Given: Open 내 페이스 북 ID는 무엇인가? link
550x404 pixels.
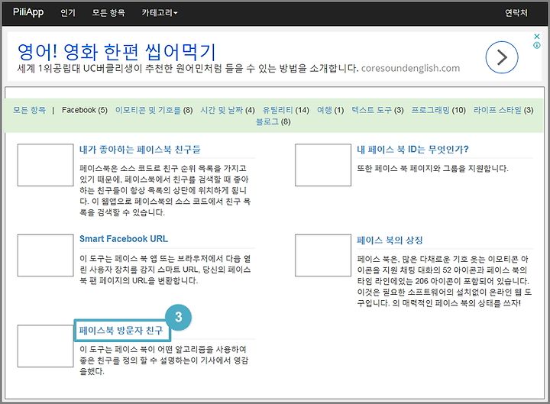Looking at the screenshot, I should click(412, 150).
